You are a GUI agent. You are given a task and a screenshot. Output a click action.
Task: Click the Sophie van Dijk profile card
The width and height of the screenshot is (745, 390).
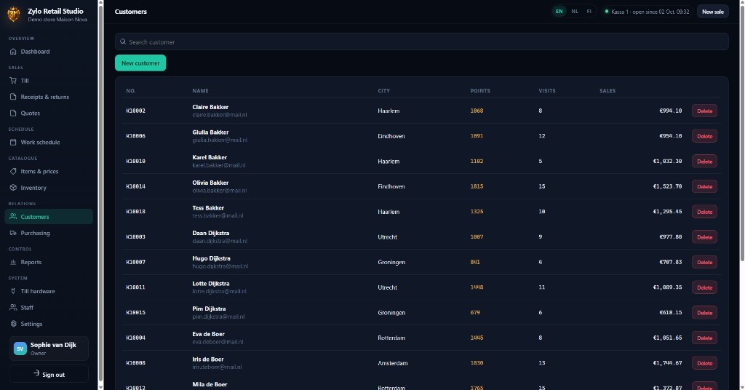point(49,349)
